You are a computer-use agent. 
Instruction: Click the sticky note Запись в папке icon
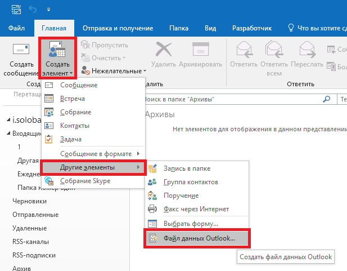(x=152, y=168)
